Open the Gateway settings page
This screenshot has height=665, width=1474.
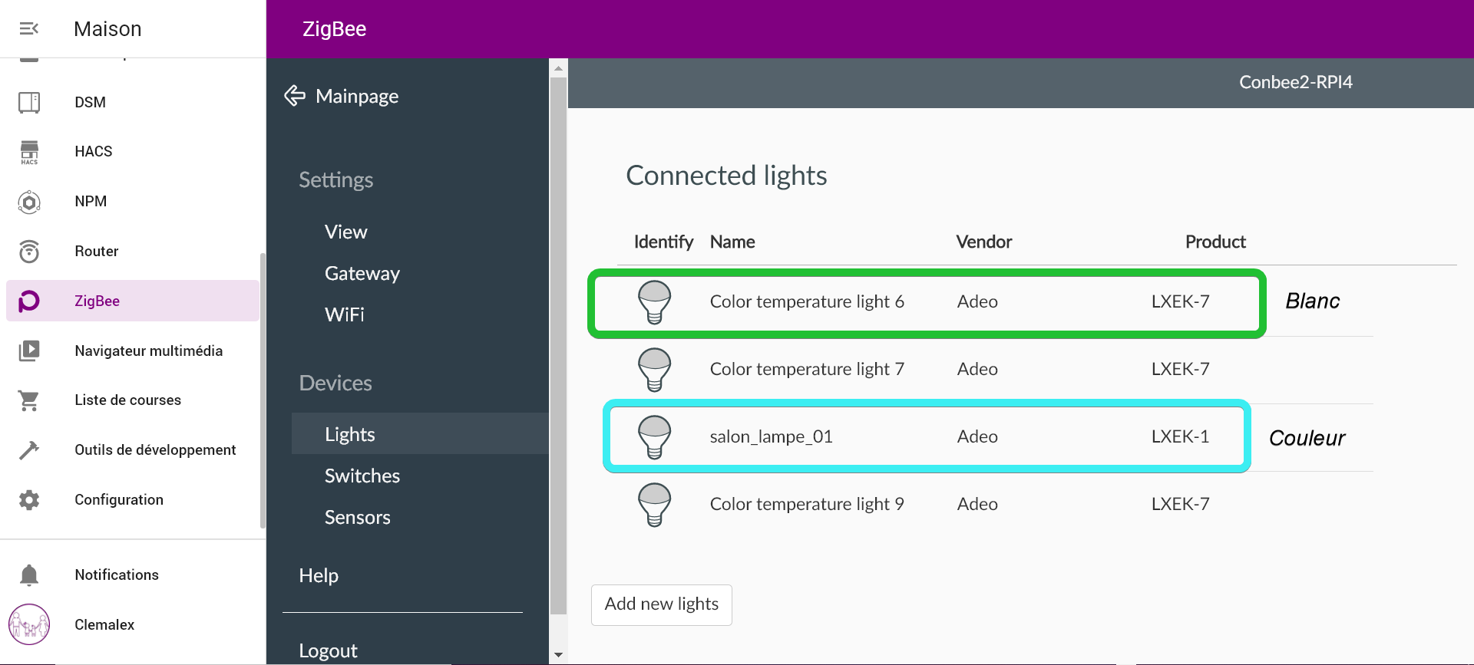click(x=362, y=274)
